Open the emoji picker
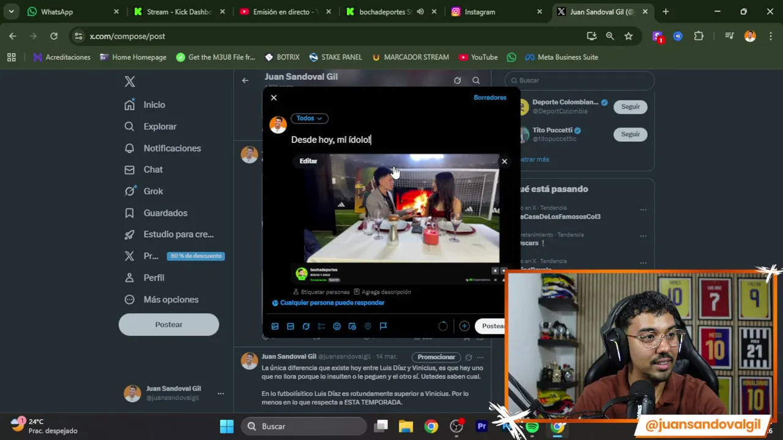 (x=336, y=326)
